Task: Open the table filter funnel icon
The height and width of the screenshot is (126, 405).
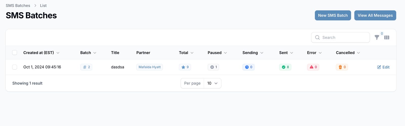Action: [x=377, y=38]
